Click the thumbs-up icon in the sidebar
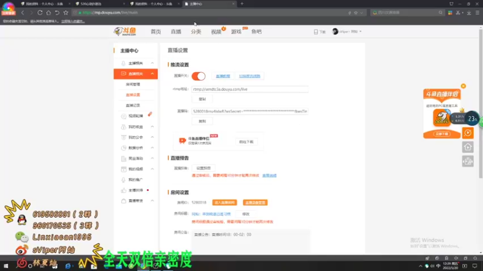Screen dimensions: 483x271 [123, 190]
